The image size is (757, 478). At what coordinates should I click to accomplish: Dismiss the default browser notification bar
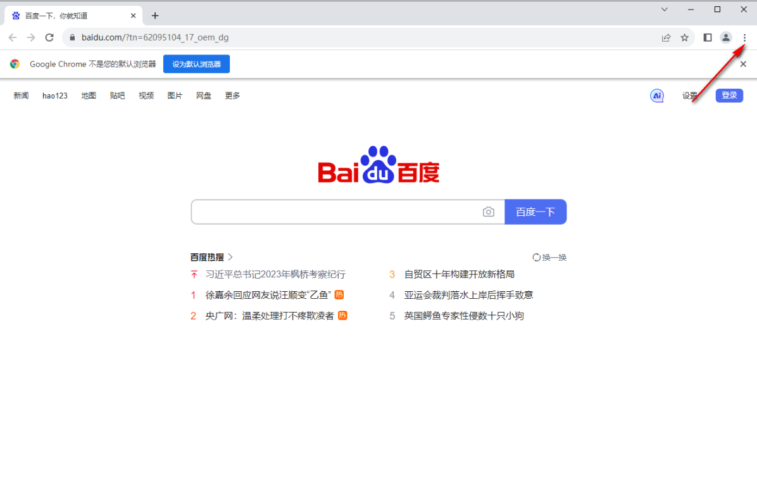click(743, 63)
